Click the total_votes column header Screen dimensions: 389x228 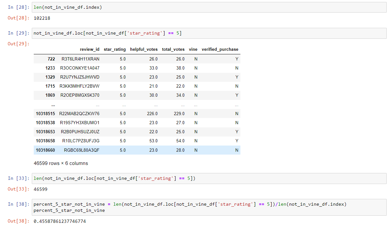(173, 49)
